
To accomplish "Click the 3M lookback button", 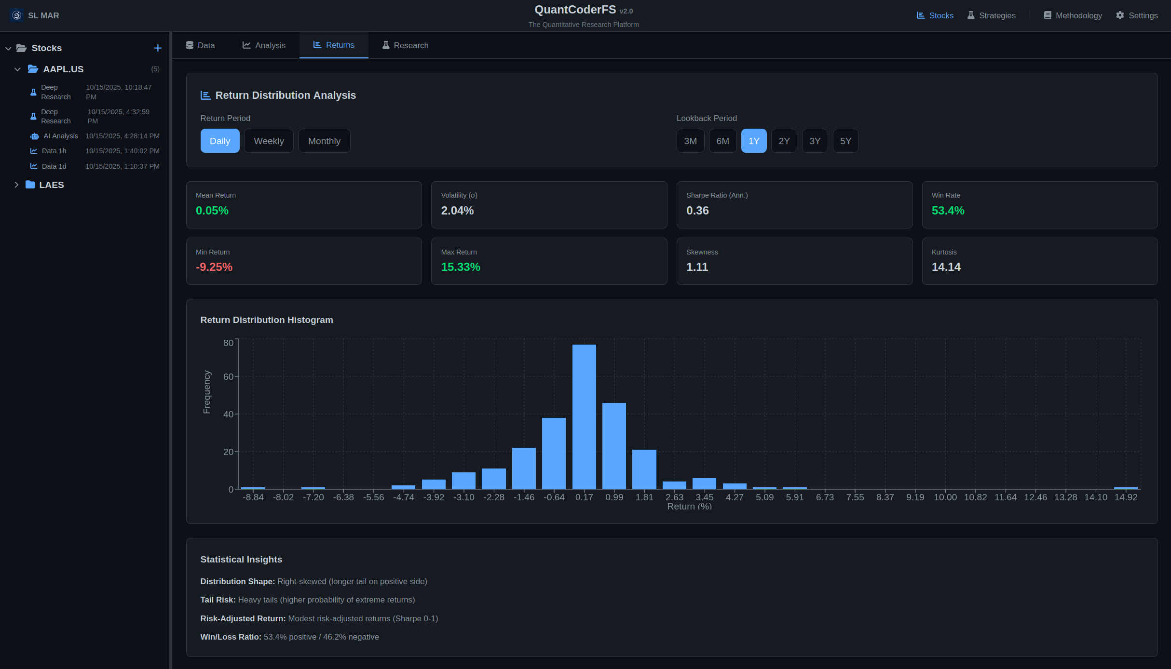I will coord(690,141).
